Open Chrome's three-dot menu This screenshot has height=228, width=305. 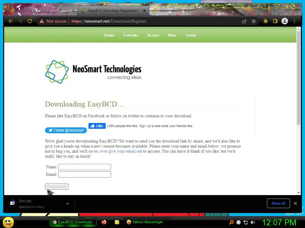point(294,21)
